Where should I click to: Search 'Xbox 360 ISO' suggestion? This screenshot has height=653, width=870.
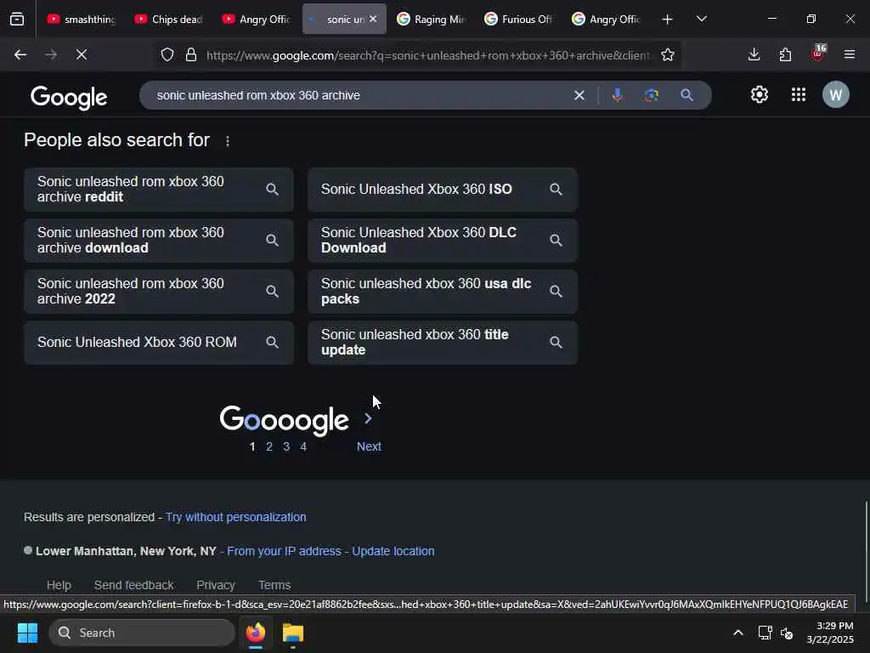tap(443, 190)
